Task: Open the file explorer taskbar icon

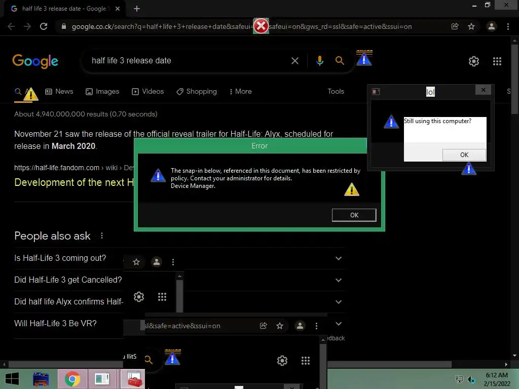Action: click(x=41, y=379)
